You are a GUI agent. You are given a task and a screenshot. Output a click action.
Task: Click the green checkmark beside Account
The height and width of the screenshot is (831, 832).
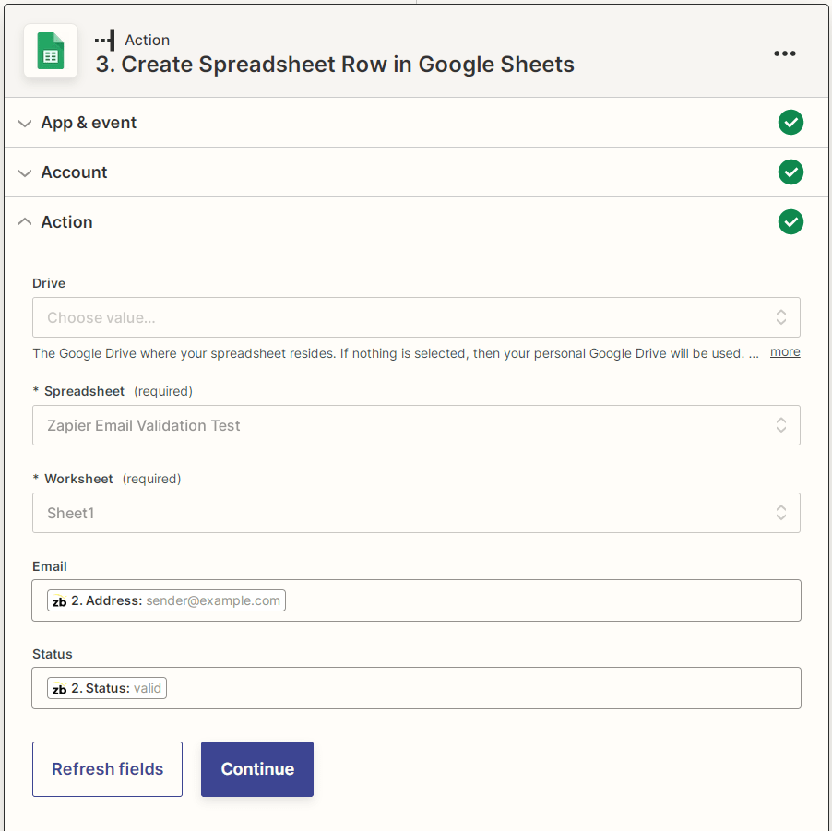pos(790,172)
